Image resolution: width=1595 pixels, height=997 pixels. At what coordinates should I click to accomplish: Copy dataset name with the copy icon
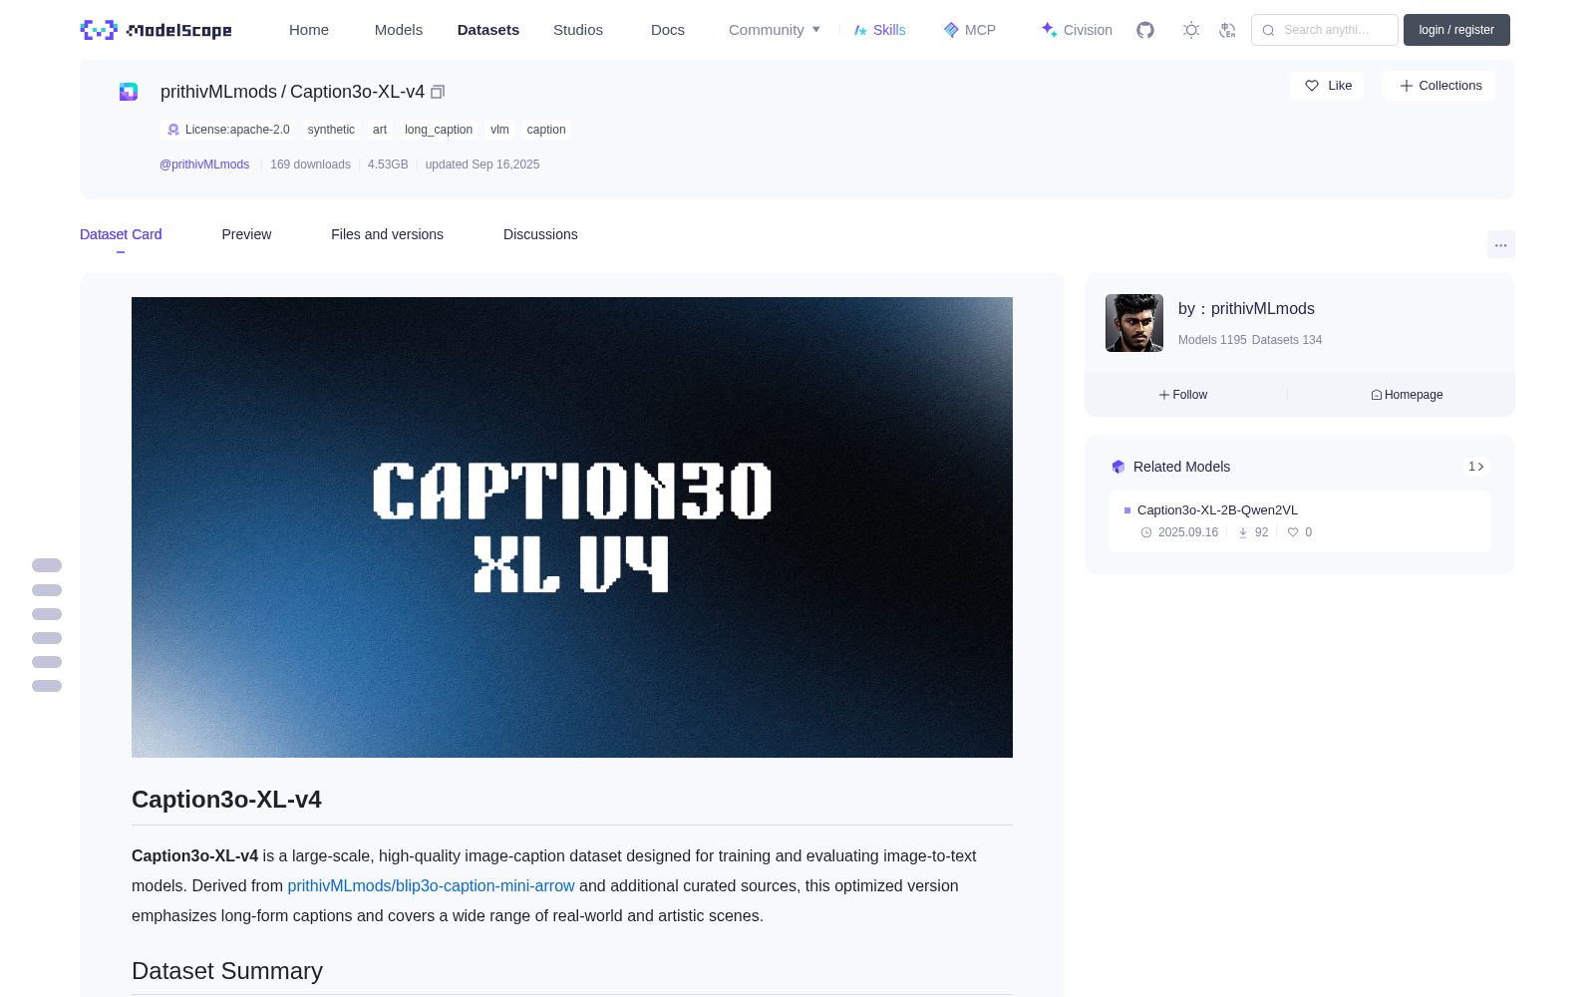tap(438, 92)
